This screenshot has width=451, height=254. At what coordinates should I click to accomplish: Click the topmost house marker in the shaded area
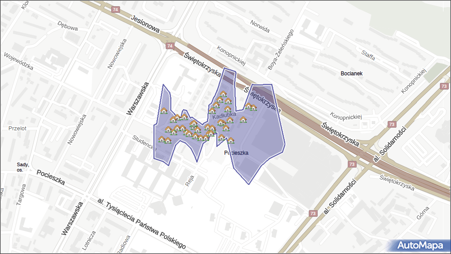224,94
